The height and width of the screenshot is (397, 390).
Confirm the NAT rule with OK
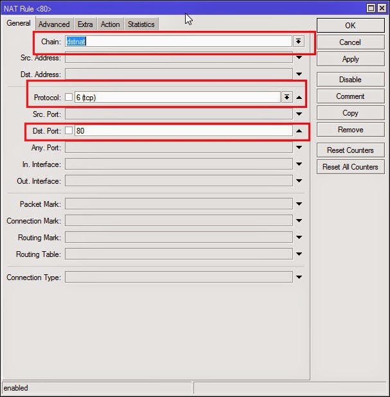pyautogui.click(x=351, y=25)
